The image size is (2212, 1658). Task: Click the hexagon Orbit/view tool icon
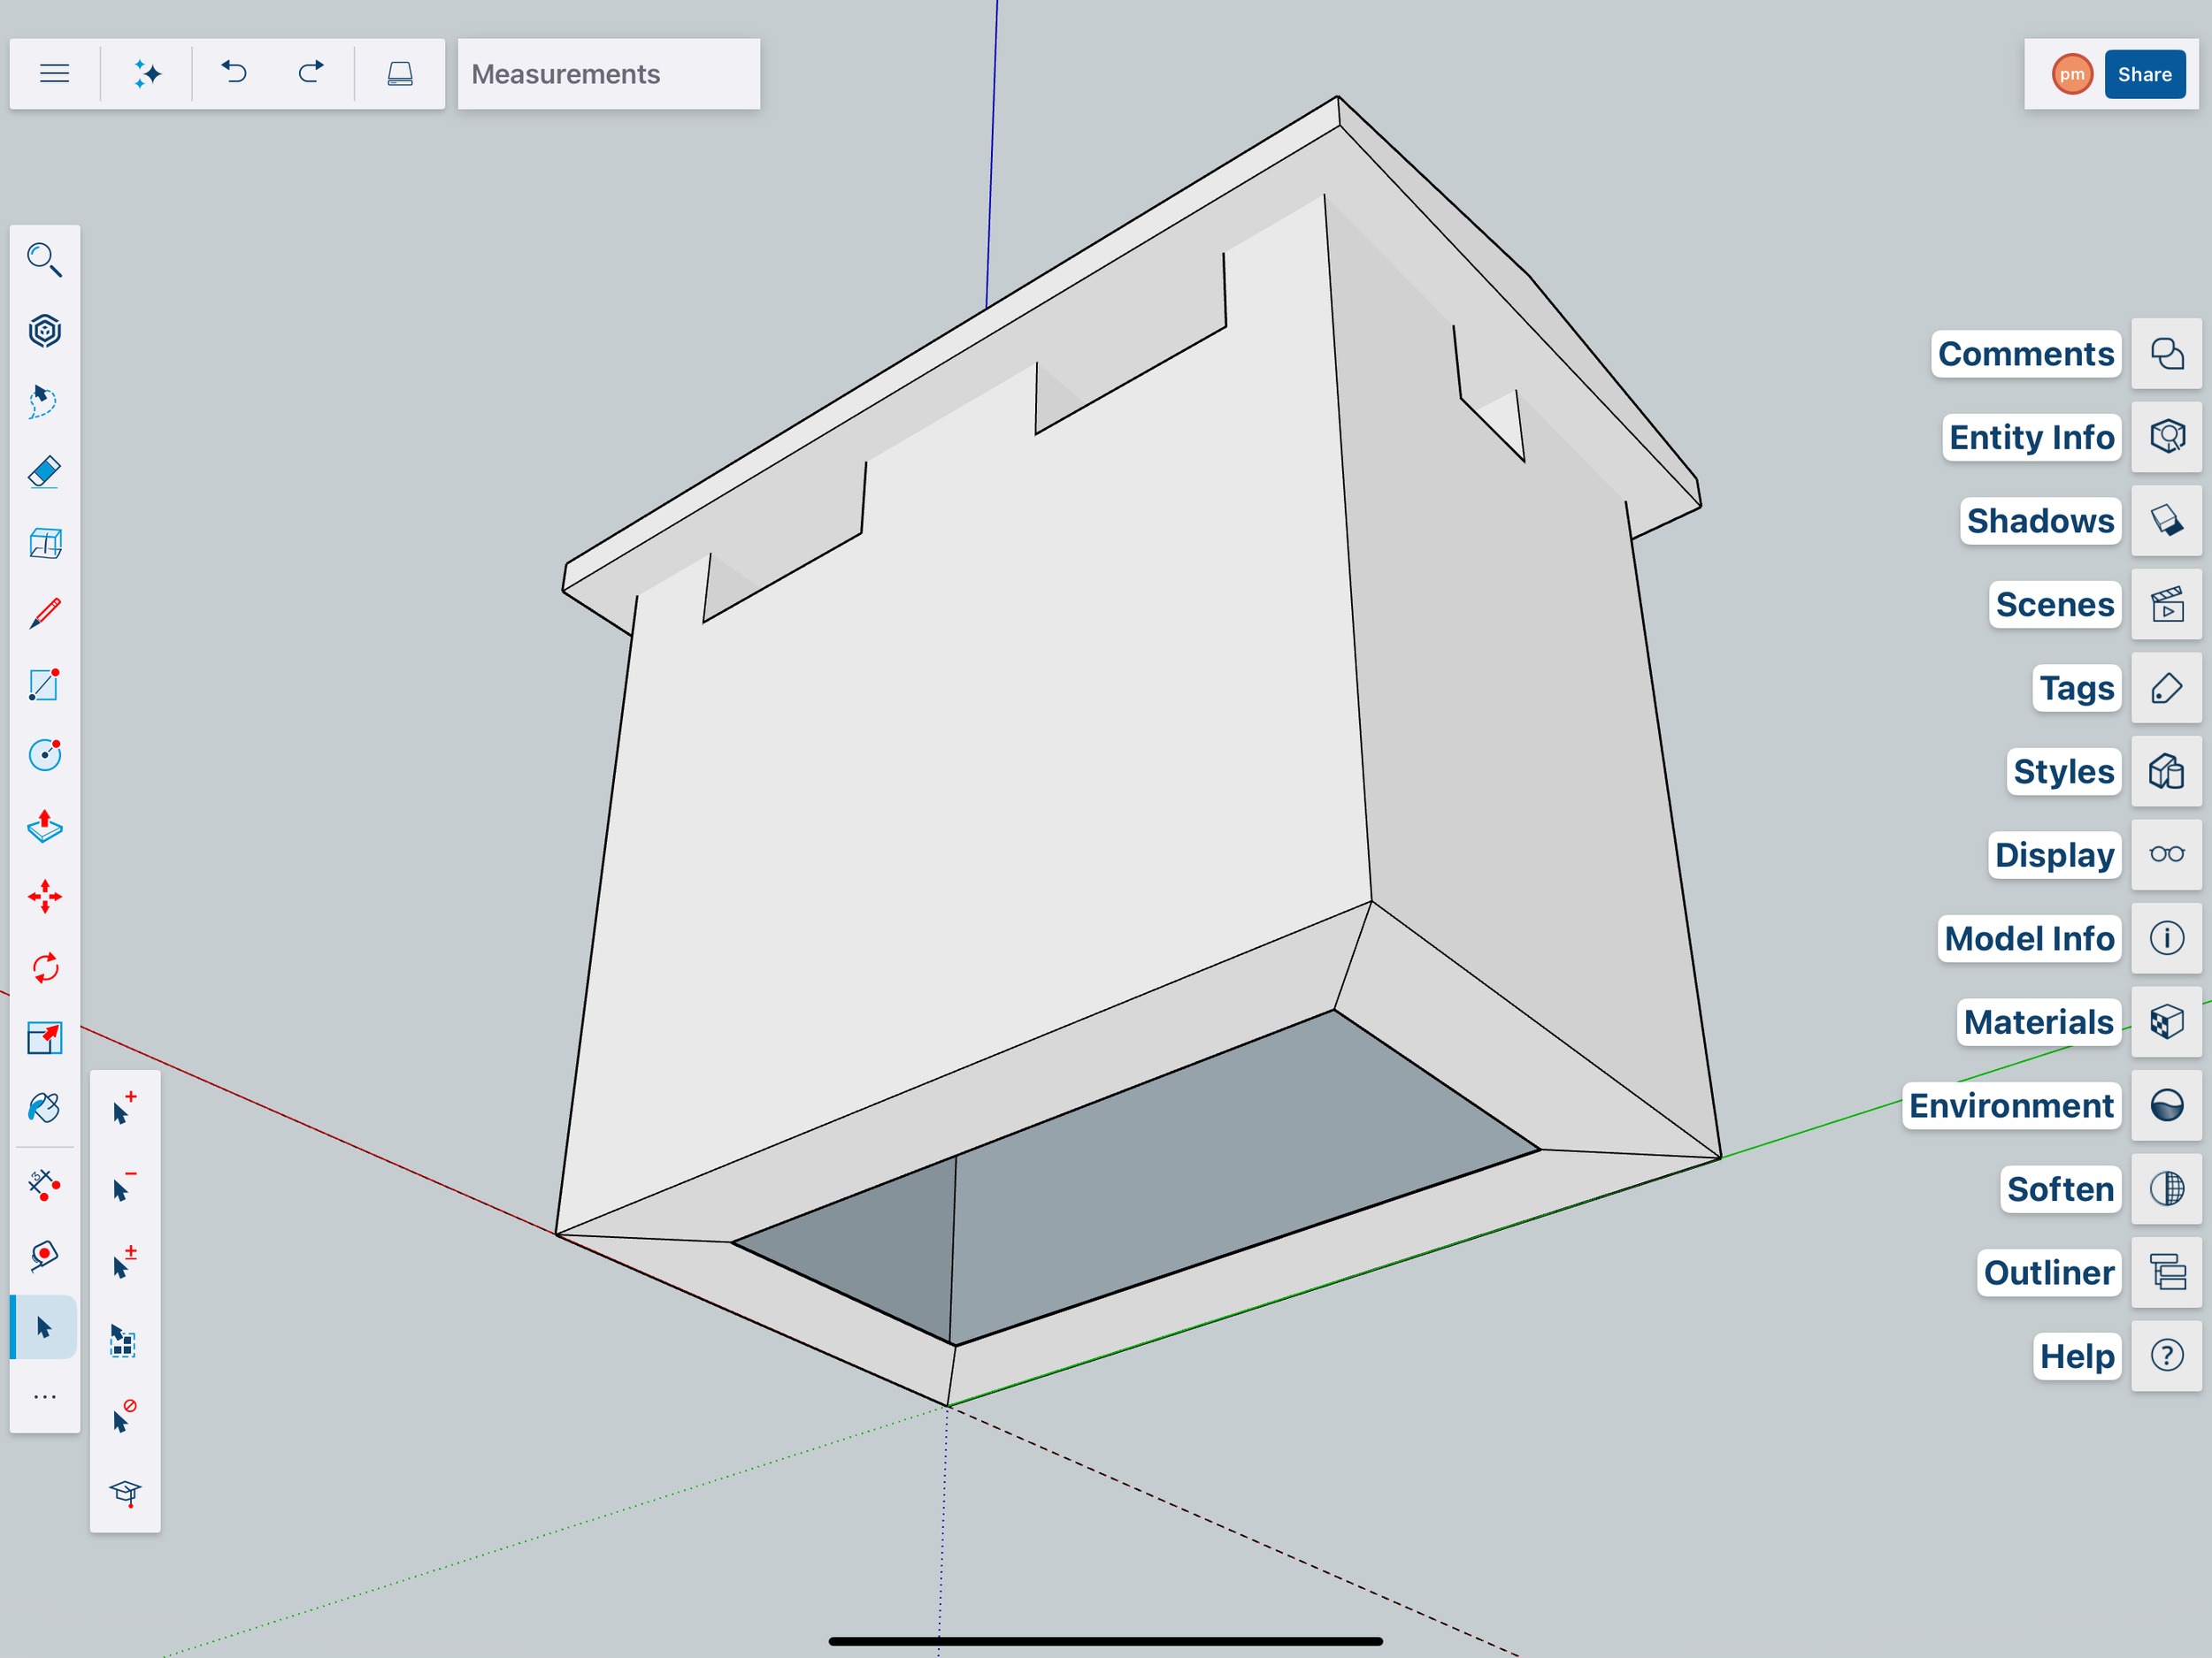(x=44, y=331)
